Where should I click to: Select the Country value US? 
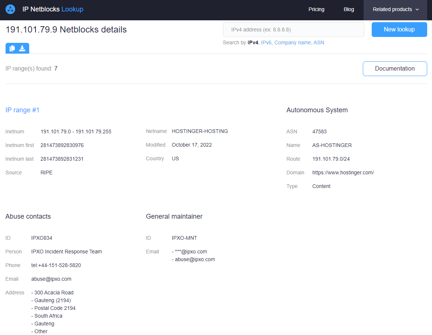point(175,159)
